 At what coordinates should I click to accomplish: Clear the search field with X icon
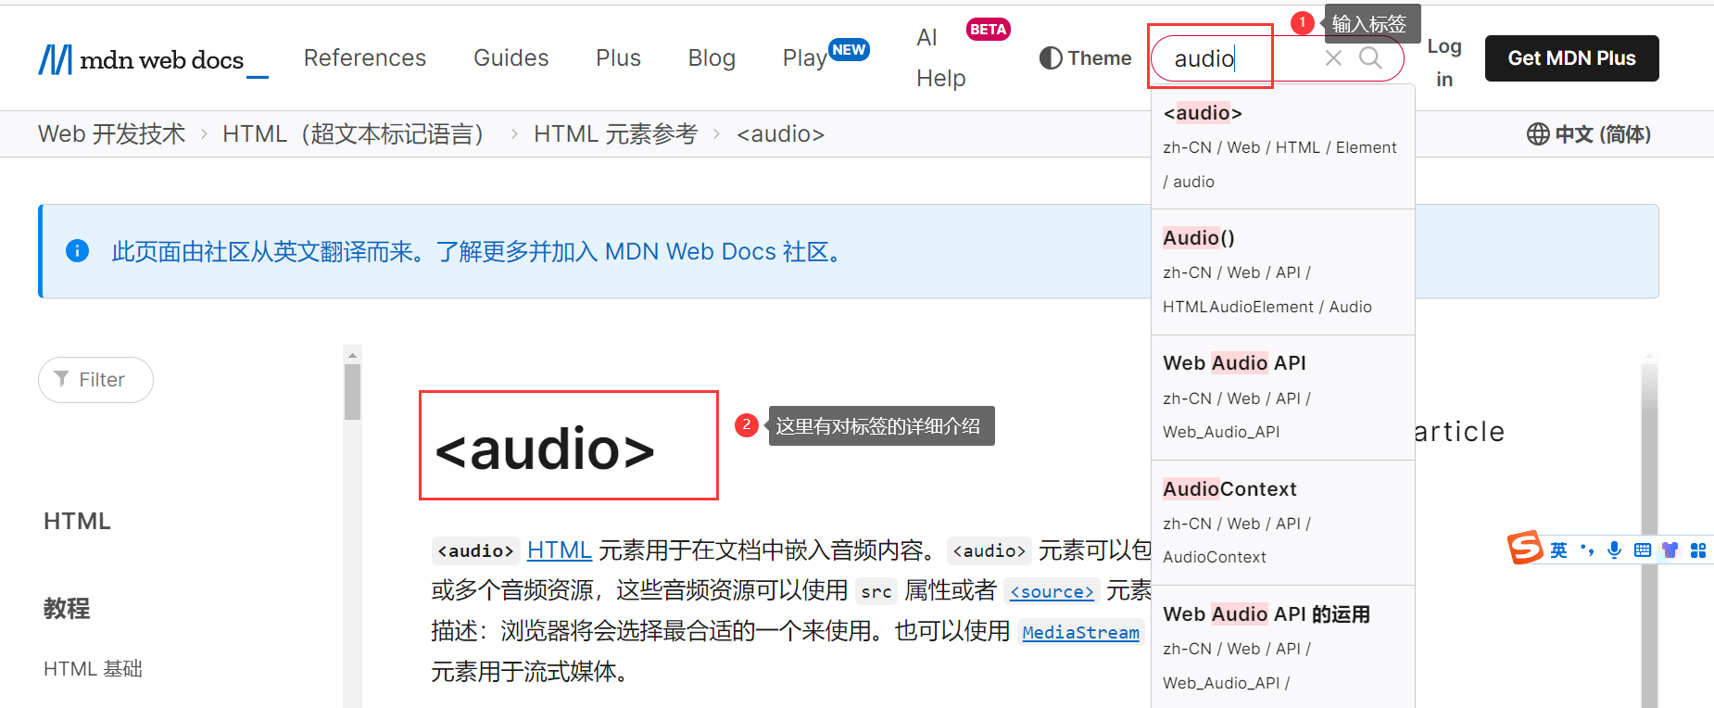(1333, 58)
